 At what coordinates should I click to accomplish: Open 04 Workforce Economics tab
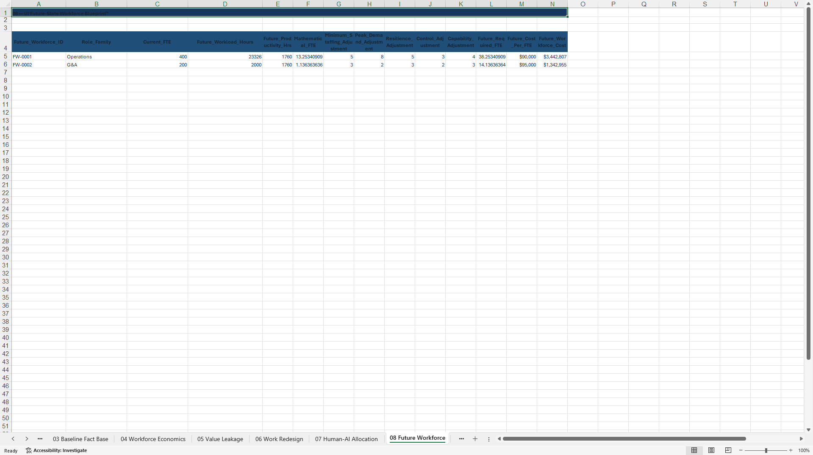pos(153,439)
